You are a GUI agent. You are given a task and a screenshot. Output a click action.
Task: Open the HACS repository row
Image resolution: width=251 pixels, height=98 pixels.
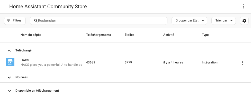126,62
